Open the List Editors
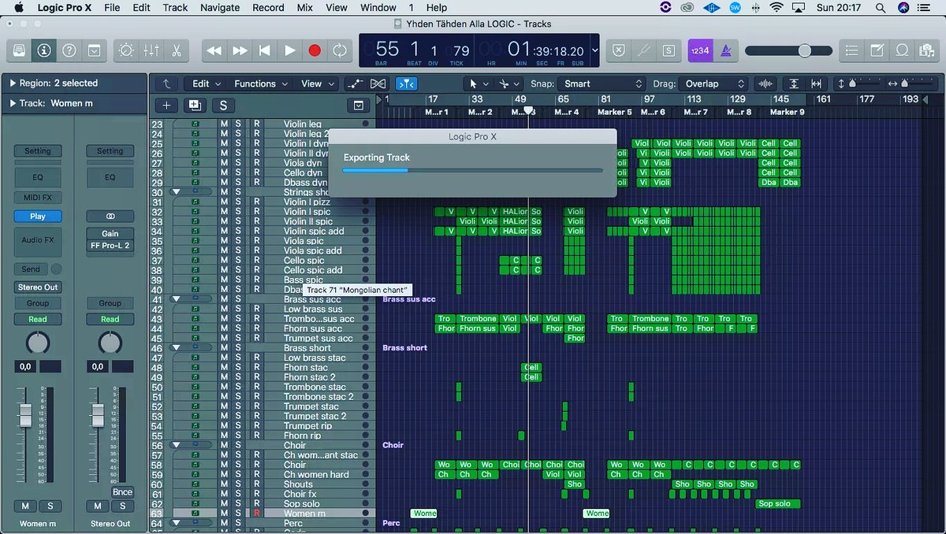The width and height of the screenshot is (946, 534). [852, 50]
